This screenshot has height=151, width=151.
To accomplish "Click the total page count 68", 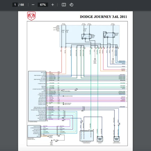I will (22, 5).
